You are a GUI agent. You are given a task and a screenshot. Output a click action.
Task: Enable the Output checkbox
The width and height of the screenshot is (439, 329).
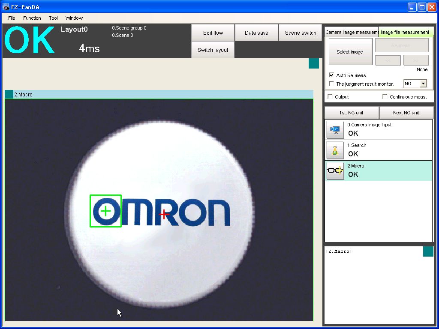331,96
